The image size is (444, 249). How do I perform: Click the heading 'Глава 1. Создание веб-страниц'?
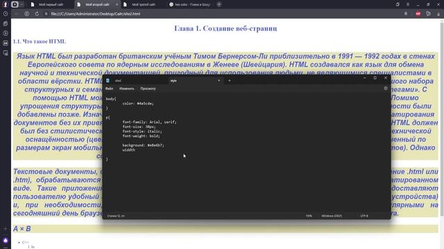tap(225, 28)
